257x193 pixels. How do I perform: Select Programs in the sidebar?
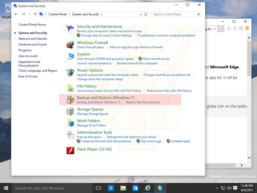(25, 50)
